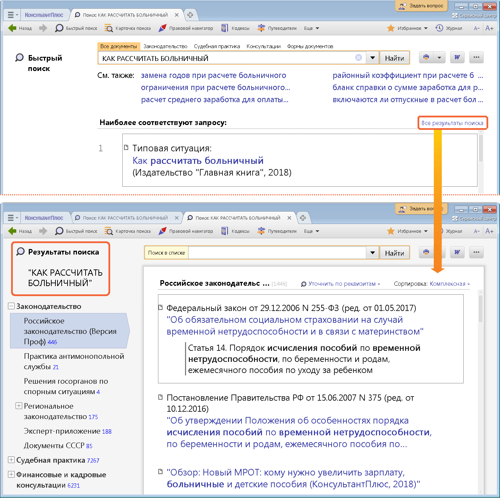Open Карточка поиска in bottom window toolbar
Viewport: 500px width, 498px height.
(128, 231)
